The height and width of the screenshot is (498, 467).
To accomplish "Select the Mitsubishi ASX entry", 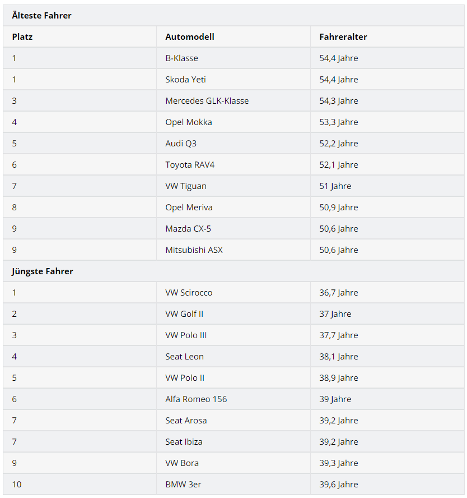I will (x=194, y=250).
